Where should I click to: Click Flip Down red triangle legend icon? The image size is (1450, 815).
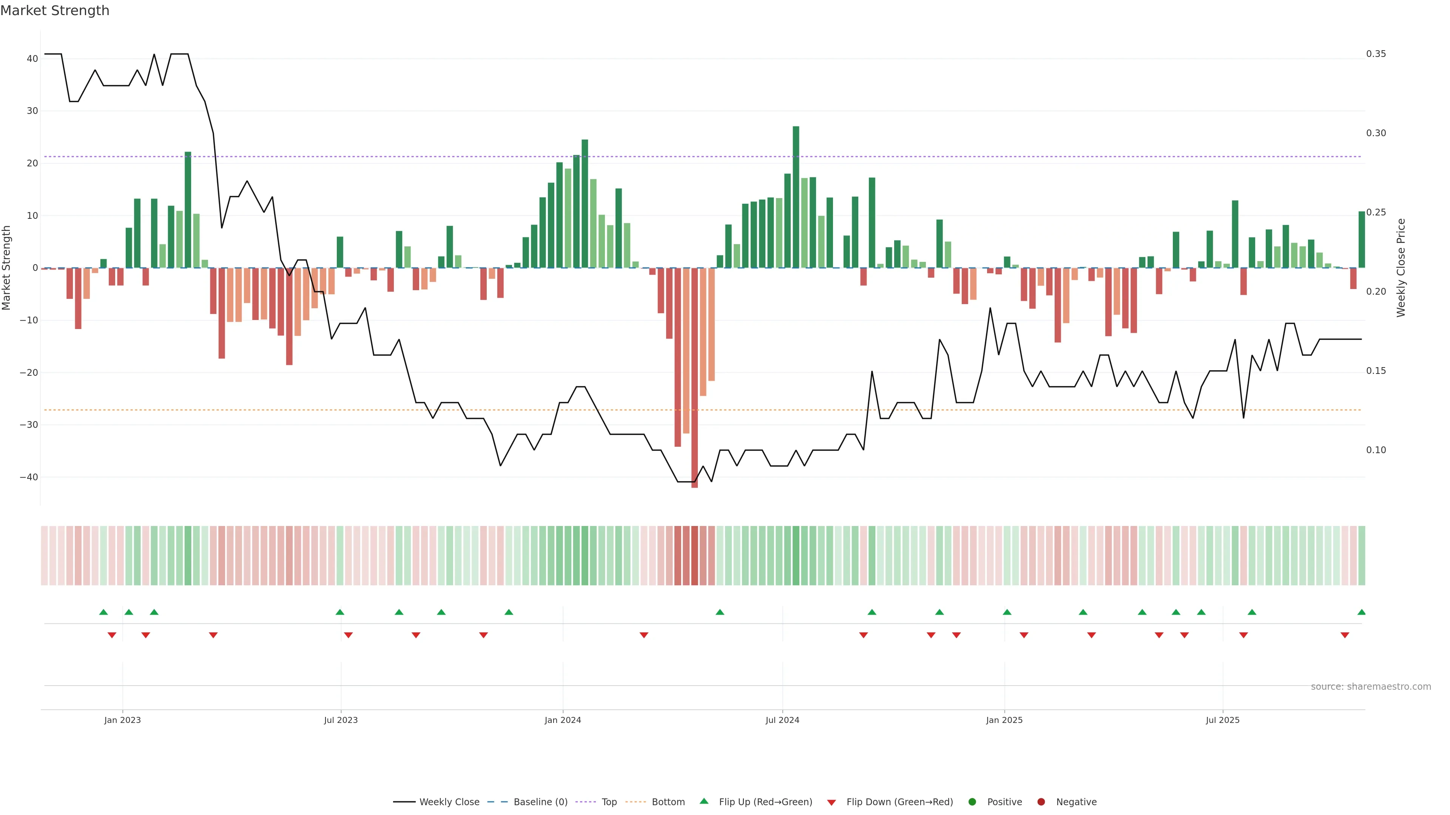(831, 803)
